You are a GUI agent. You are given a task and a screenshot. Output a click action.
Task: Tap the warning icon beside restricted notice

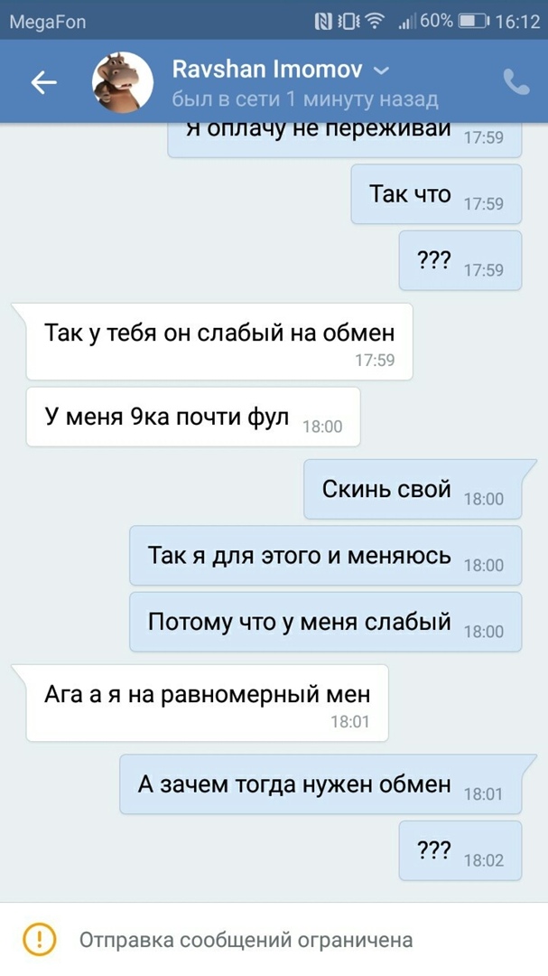point(39,939)
